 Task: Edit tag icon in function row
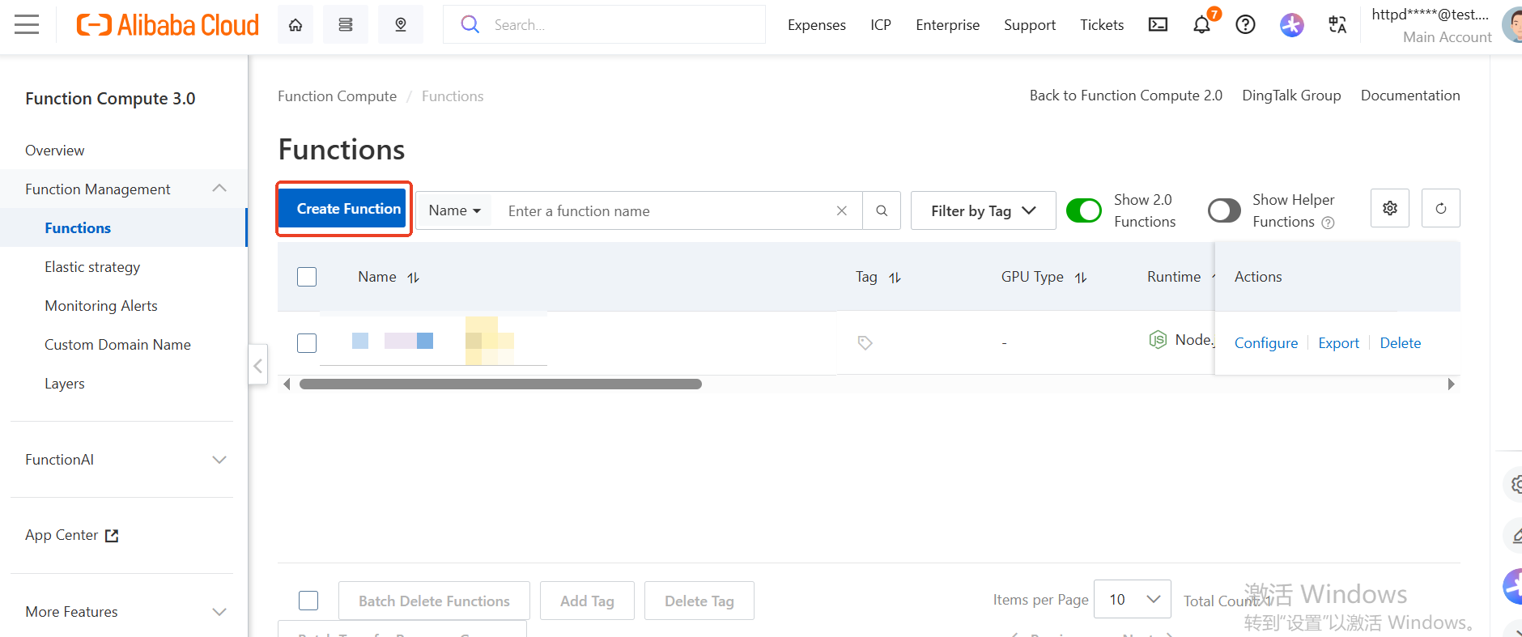click(865, 343)
